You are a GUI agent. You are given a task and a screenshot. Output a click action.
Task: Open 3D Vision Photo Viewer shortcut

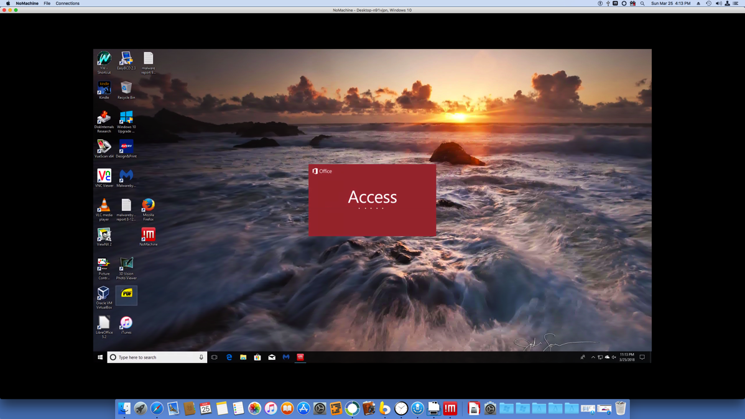coord(126,269)
